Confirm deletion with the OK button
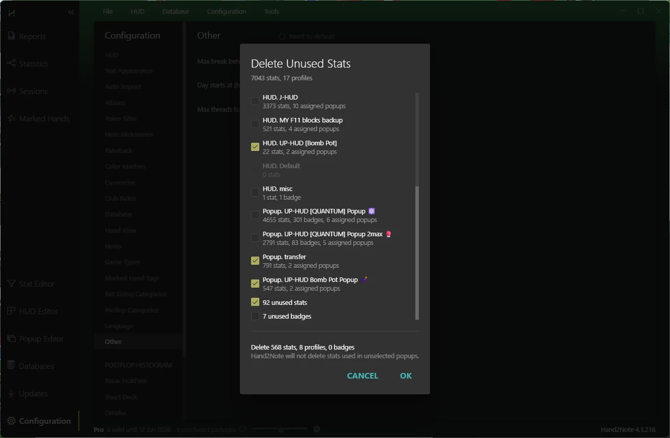 pyautogui.click(x=406, y=376)
